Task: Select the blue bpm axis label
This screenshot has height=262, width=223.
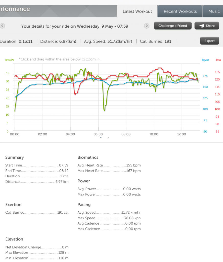Action: [205, 60]
